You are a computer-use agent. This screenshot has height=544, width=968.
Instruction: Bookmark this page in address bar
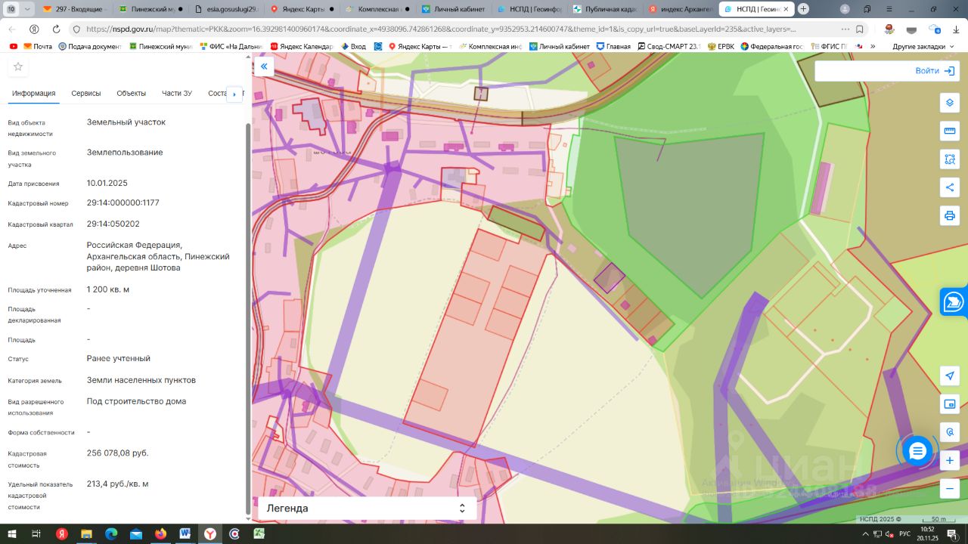(860, 29)
